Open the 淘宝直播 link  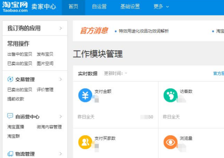point(16,127)
